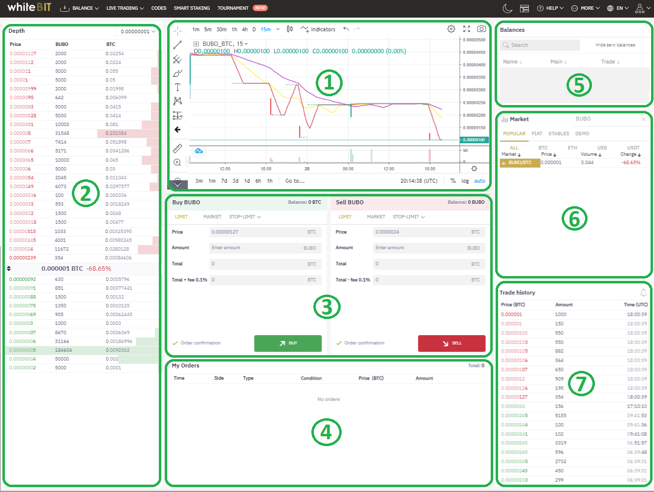Select the brush drawing tool
654x492 pixels.
click(x=177, y=73)
